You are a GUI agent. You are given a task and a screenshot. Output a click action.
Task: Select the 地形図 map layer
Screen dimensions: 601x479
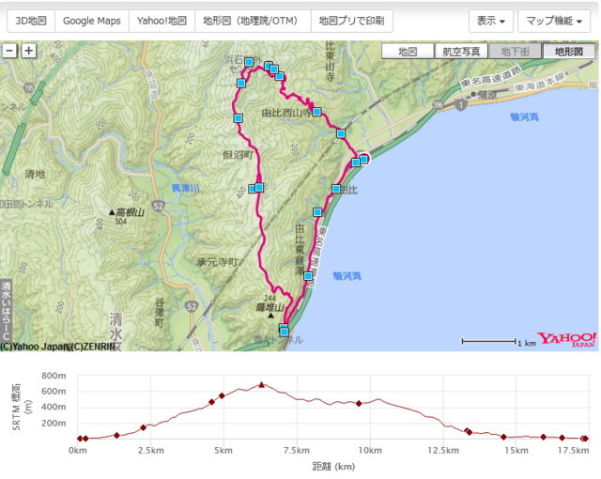pos(568,52)
